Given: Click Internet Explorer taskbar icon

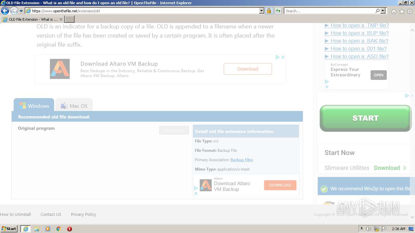Looking at the screenshot, I should tap(26, 229).
